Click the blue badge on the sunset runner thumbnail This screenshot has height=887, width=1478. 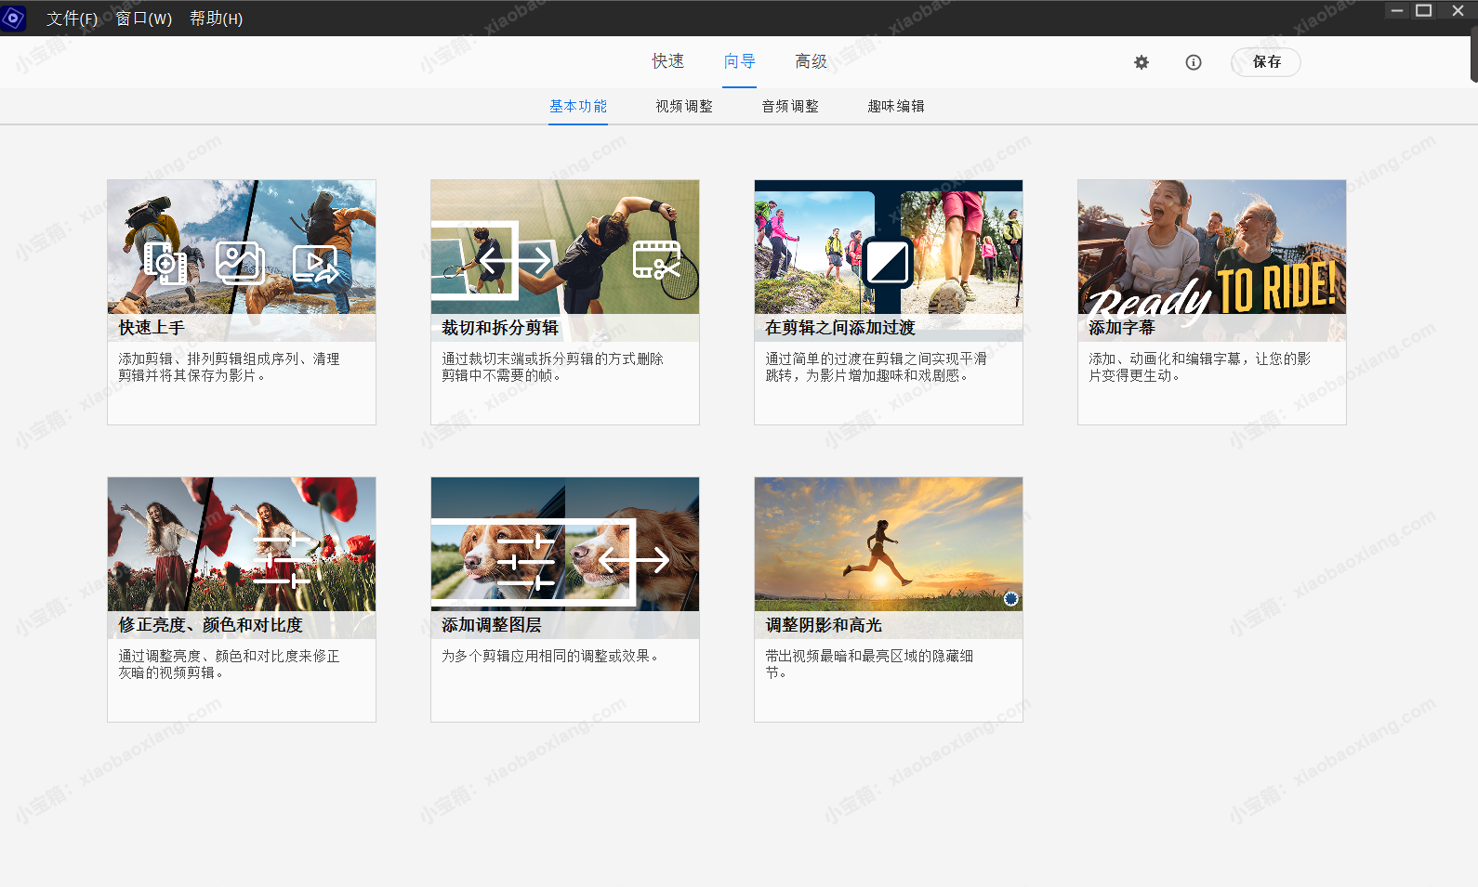pos(1010,599)
